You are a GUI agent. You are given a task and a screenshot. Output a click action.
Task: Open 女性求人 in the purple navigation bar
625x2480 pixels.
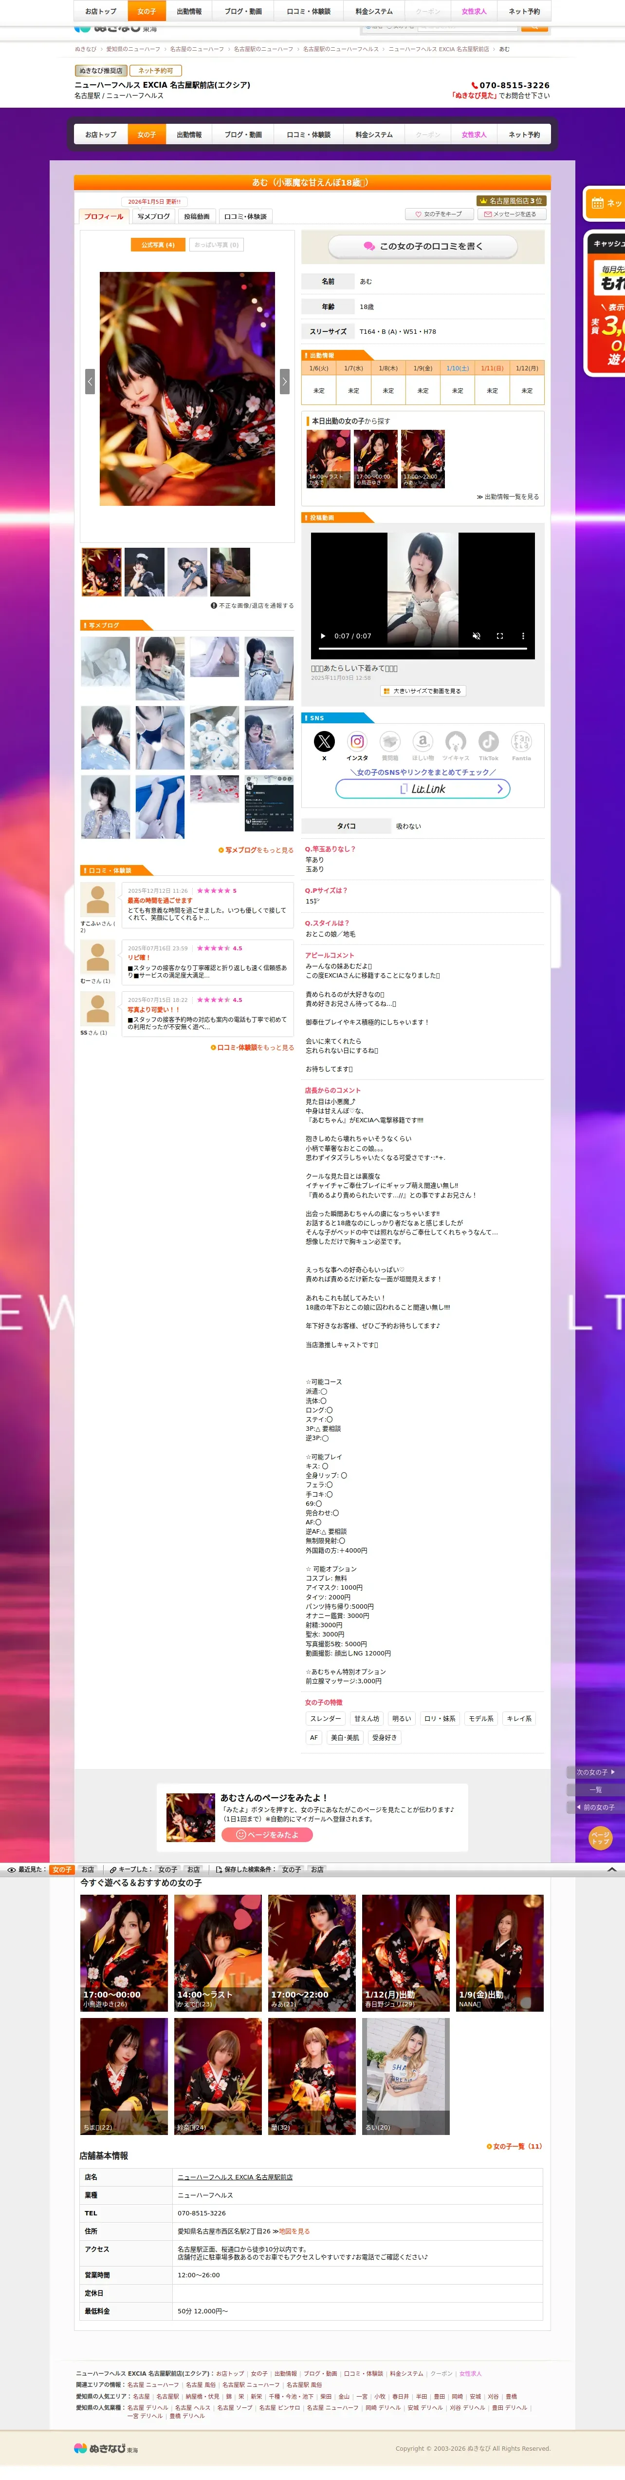pyautogui.click(x=474, y=135)
